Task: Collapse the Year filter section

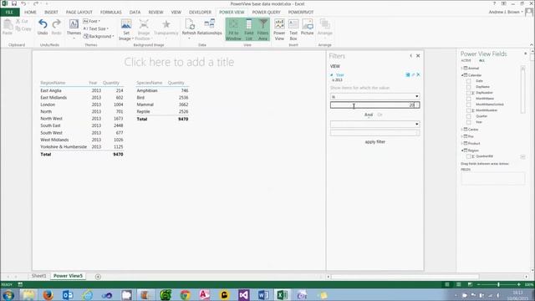Action: click(x=332, y=75)
